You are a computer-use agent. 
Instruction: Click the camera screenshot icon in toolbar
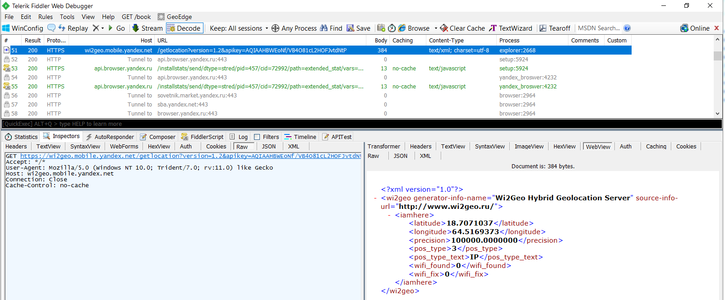tap(381, 28)
